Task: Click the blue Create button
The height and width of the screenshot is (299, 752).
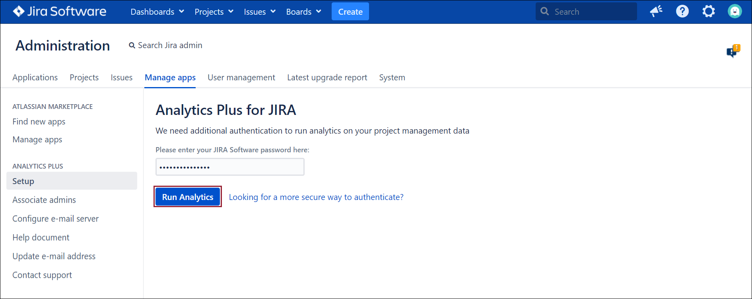Action: (x=350, y=12)
